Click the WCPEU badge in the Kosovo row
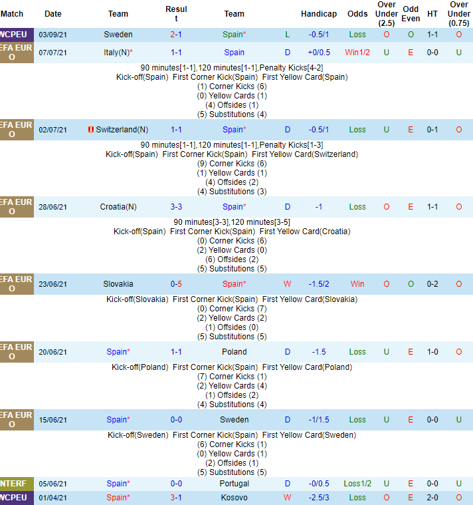The height and width of the screenshot is (505, 473). [x=17, y=498]
